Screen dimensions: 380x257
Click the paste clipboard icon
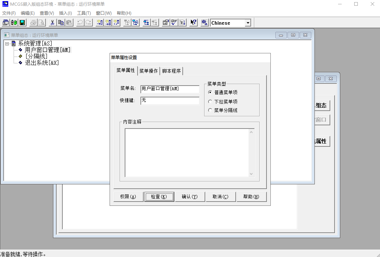pos(69,23)
